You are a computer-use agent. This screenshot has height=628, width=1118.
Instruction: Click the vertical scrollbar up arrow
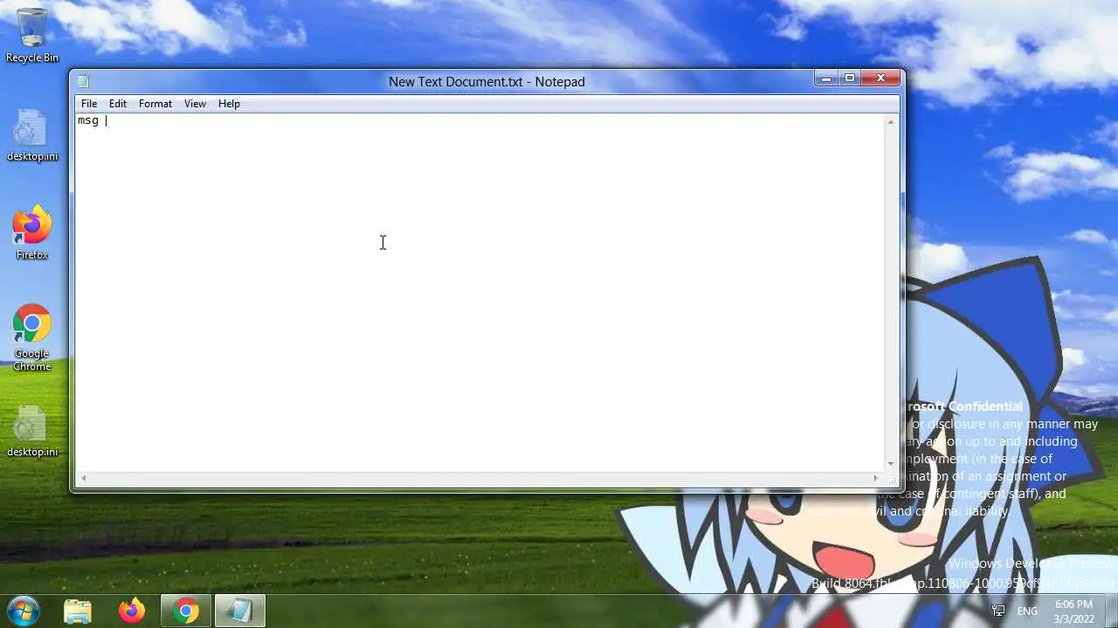891,121
